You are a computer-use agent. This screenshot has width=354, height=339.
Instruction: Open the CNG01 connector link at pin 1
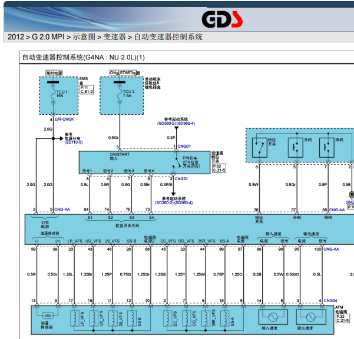tap(184, 147)
